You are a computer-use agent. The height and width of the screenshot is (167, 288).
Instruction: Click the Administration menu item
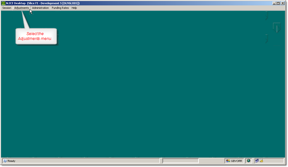point(40,8)
